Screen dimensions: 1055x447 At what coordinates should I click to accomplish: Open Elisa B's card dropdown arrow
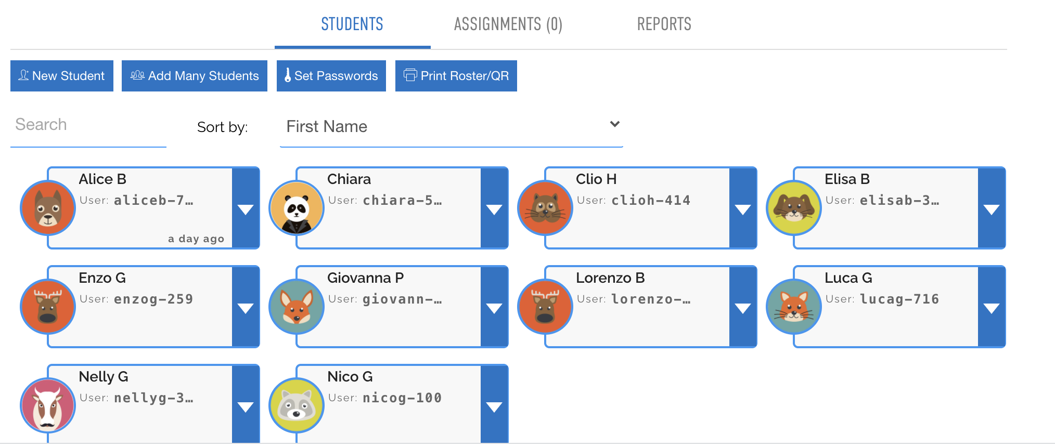tap(992, 209)
